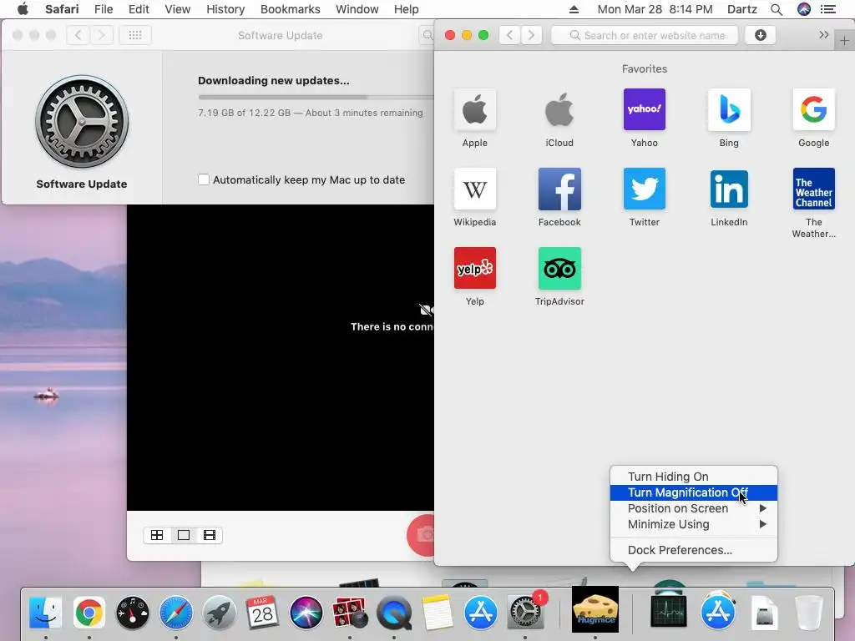This screenshot has height=641, width=855.
Task: Show all preferences grid button
Action: [x=135, y=35]
